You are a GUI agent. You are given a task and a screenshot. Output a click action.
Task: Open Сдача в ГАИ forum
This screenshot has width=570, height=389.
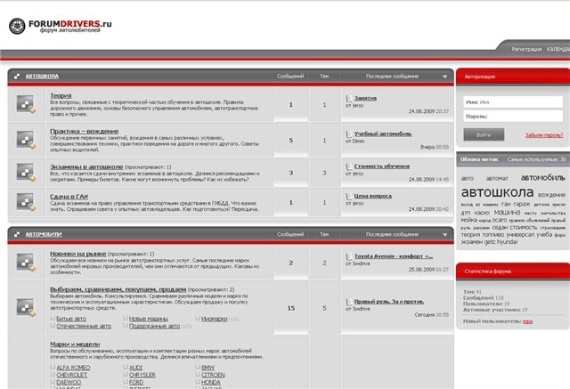point(69,197)
